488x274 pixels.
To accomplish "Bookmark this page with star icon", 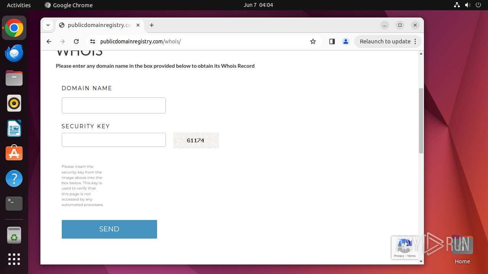I will [313, 41].
